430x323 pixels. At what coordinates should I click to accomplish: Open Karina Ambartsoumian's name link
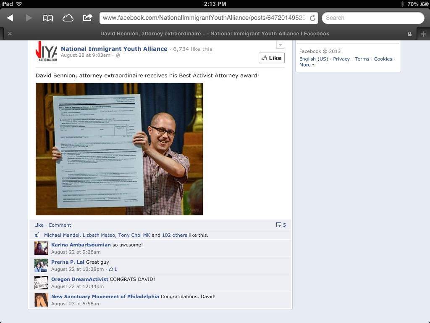click(x=81, y=245)
